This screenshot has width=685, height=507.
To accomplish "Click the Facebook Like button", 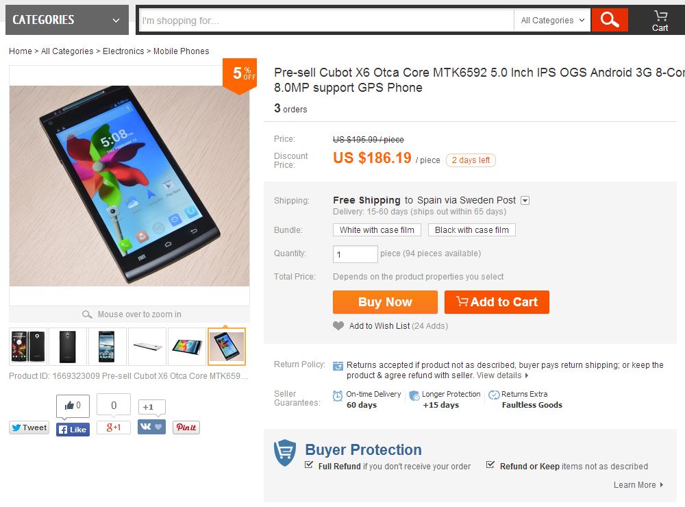I will tap(73, 430).
